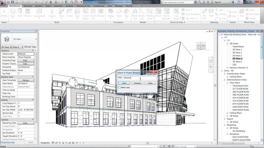264x148 pixels.
Task: Click Edit Type in Properties palette
Action: (30, 47)
